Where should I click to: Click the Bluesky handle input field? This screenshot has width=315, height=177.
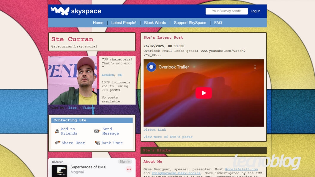[x=227, y=11]
